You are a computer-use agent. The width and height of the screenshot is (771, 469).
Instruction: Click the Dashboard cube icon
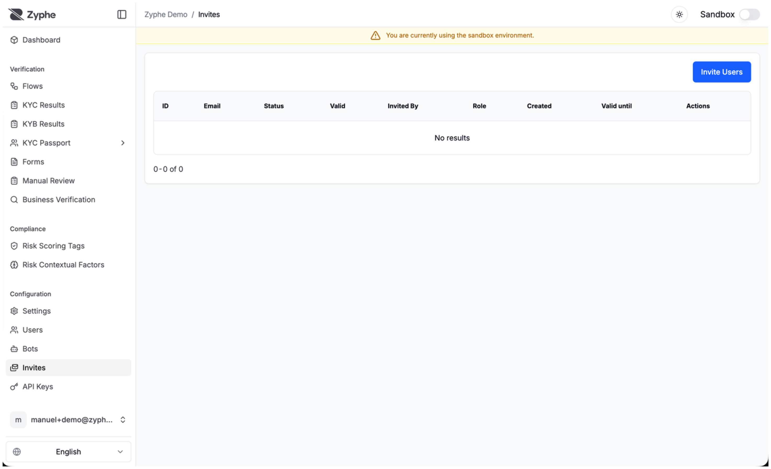click(14, 40)
